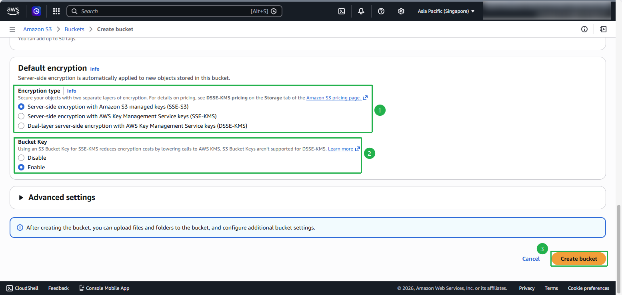
Task: Go to Amazon S3 breadcrumb
Action: tap(38, 29)
